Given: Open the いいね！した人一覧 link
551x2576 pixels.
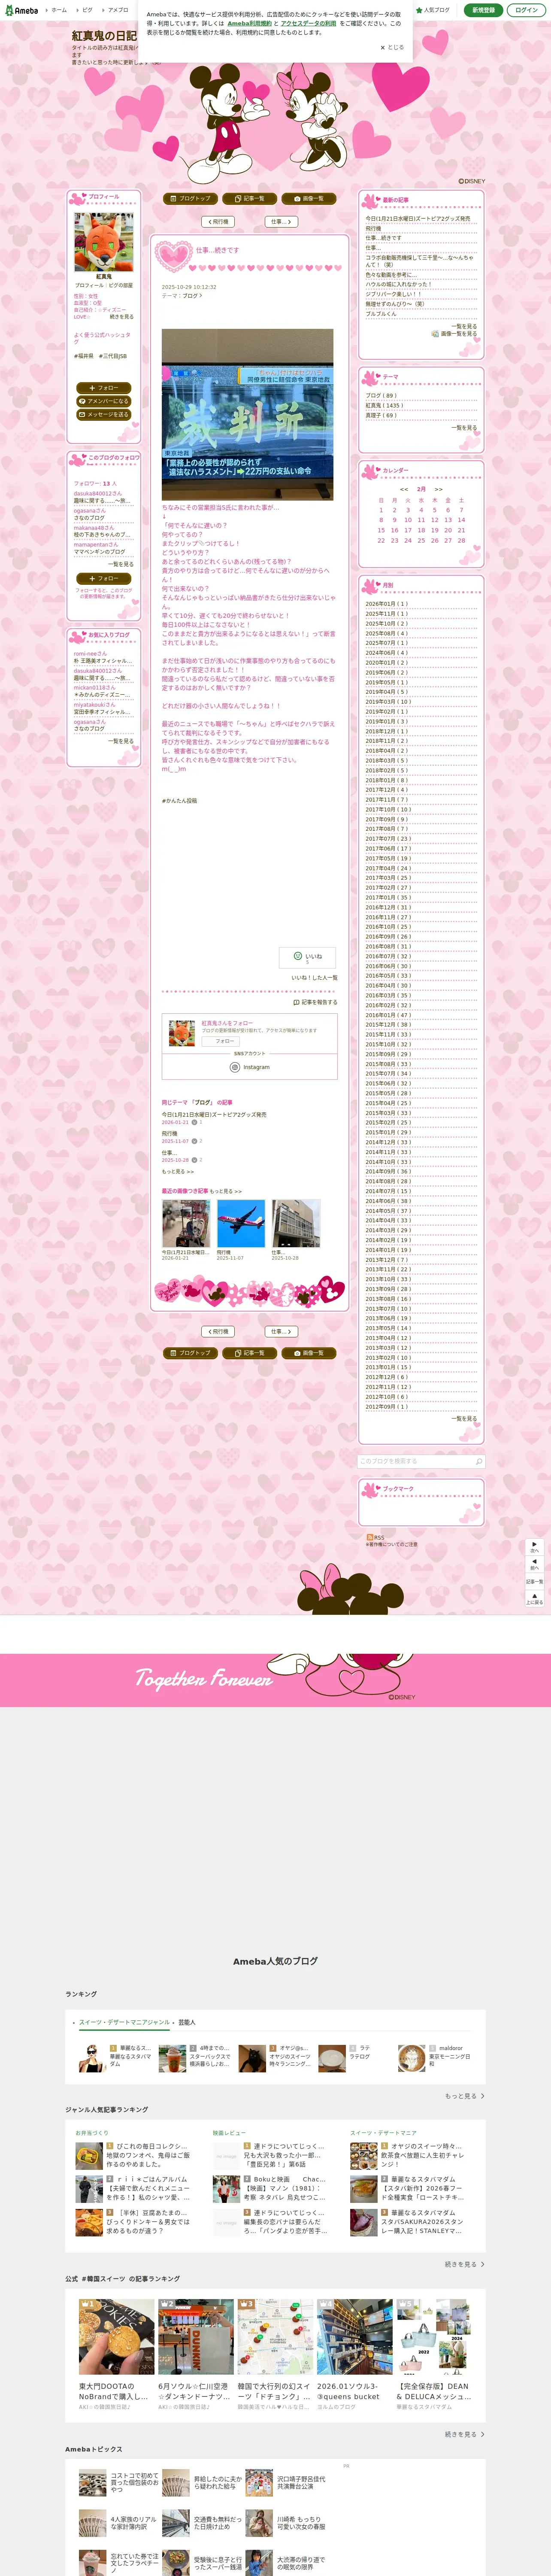Looking at the screenshot, I should pyautogui.click(x=314, y=978).
